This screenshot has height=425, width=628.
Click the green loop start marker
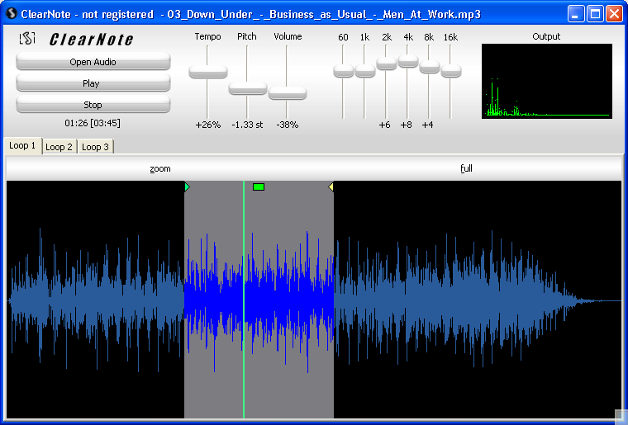(x=187, y=187)
